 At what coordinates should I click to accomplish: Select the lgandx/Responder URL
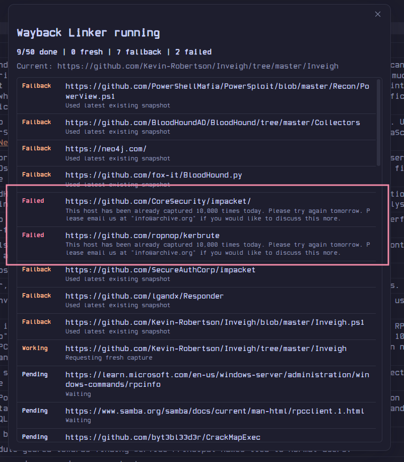(145, 296)
